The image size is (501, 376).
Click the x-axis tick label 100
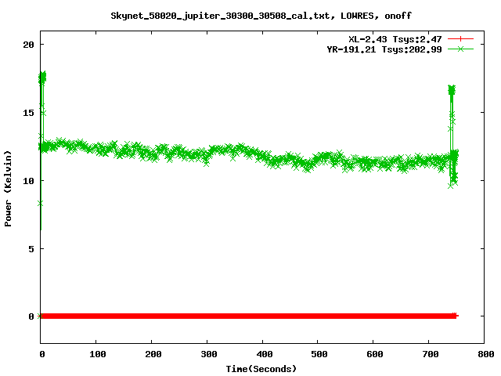97,354
